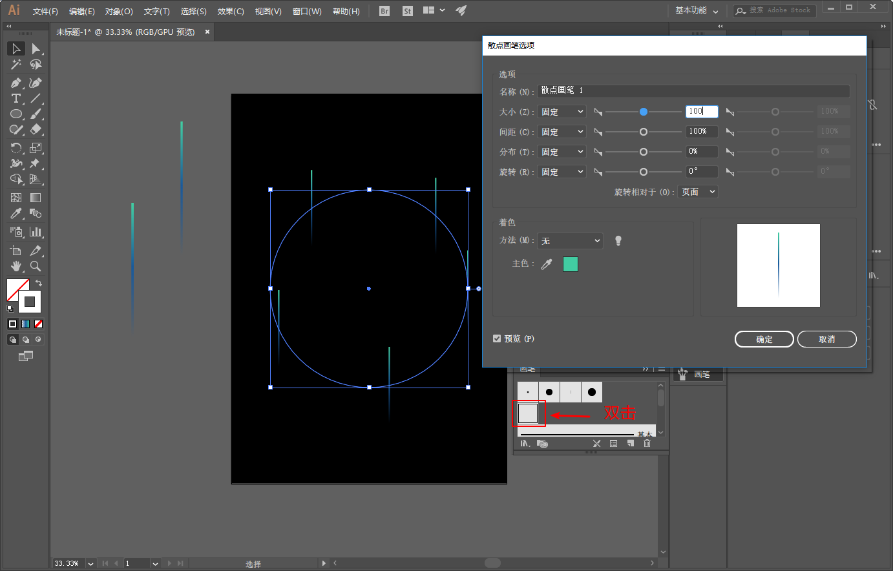Expand the 方法 (M) 无 dropdown
This screenshot has height=571, width=893.
[x=571, y=241]
